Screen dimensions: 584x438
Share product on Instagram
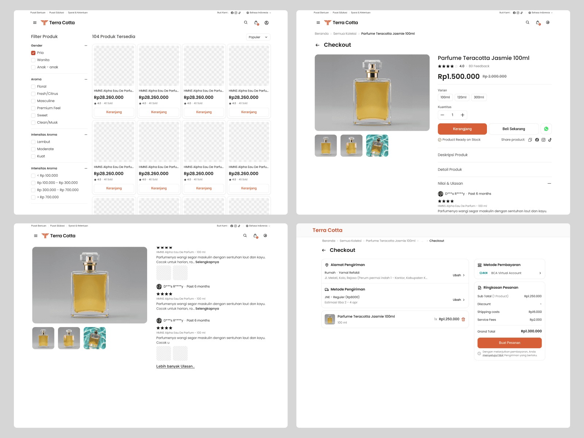coord(543,140)
